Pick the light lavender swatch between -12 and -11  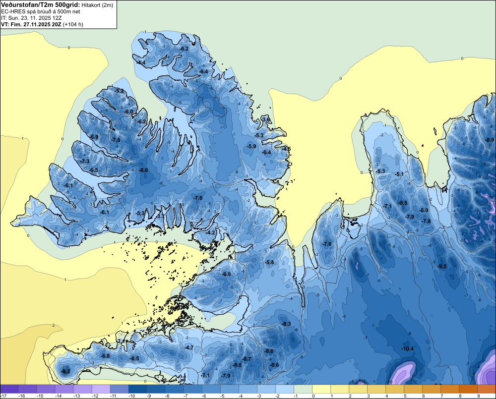coord(101,389)
